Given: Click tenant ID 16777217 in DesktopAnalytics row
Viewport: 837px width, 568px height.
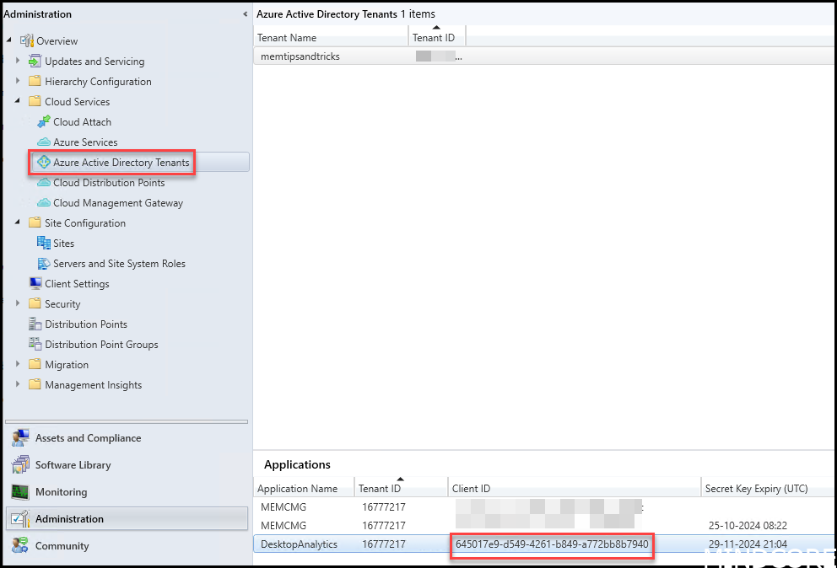Looking at the screenshot, I should click(x=384, y=544).
